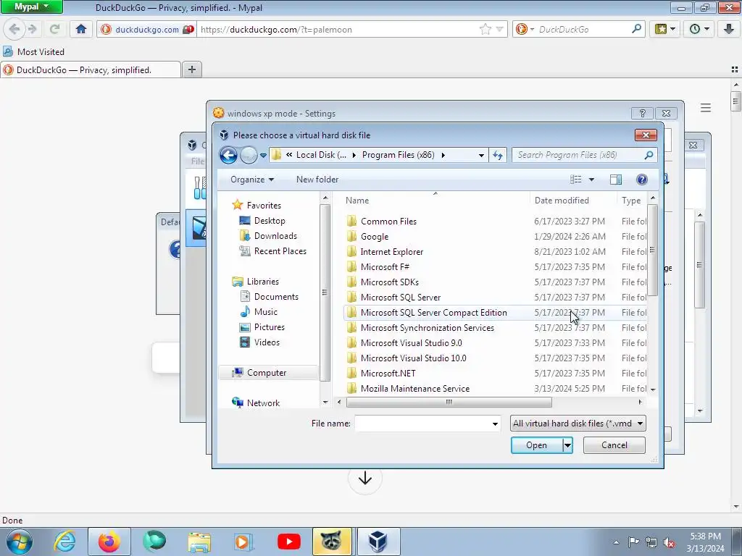Select the Microsoft SQL Server folder
The width and height of the screenshot is (742, 556).
pyautogui.click(x=400, y=297)
